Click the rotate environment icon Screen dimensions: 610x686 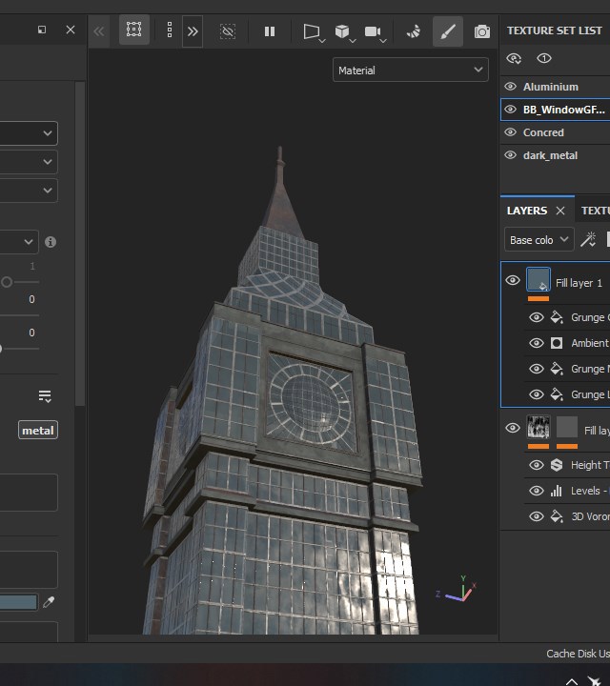pyautogui.click(x=413, y=31)
